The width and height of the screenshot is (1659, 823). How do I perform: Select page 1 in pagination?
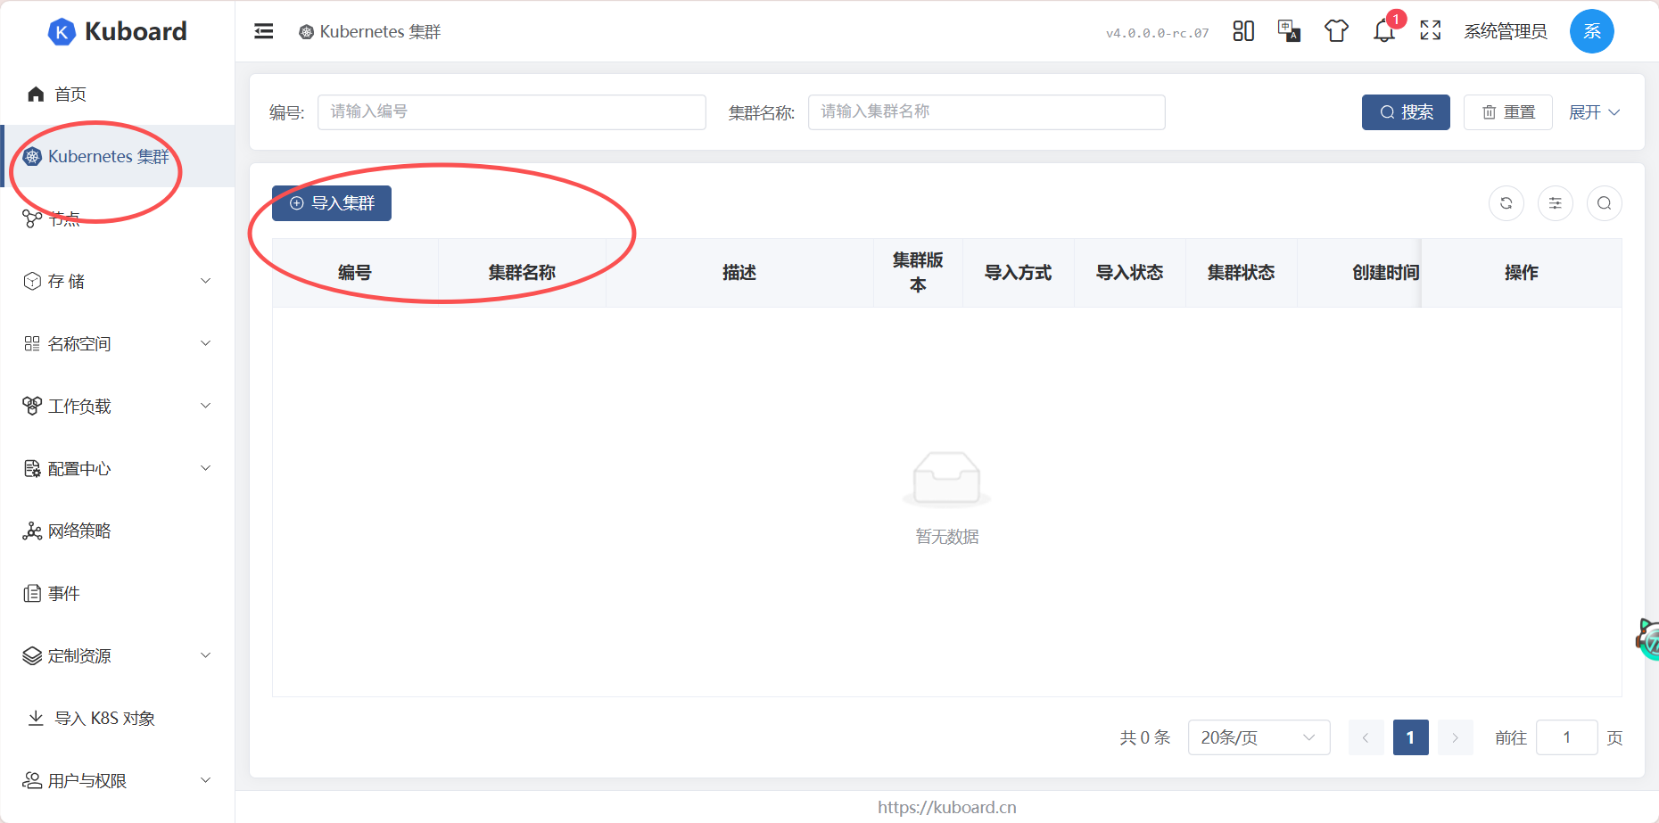click(x=1410, y=737)
